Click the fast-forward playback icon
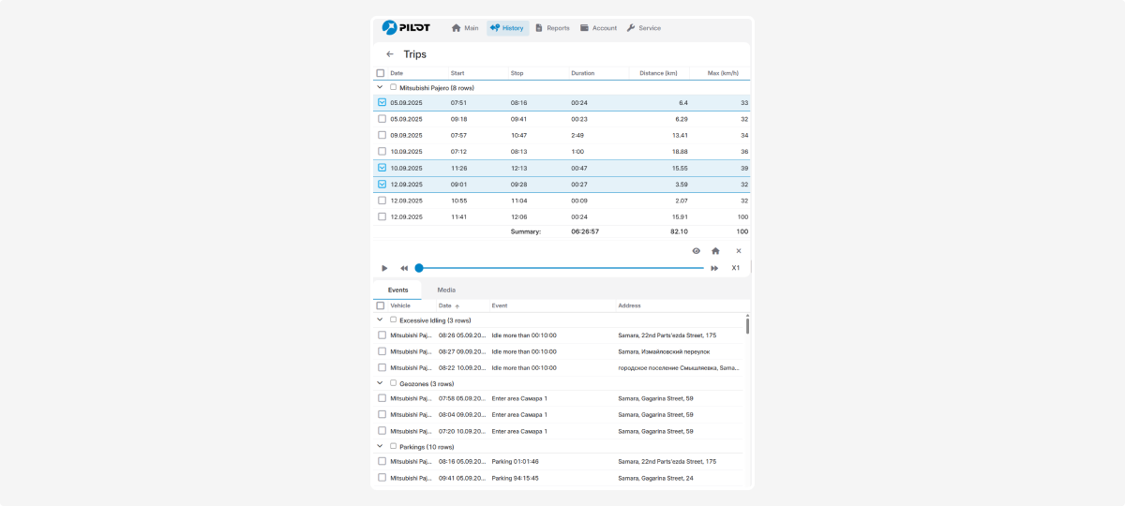Image resolution: width=1125 pixels, height=506 pixels. 714,268
